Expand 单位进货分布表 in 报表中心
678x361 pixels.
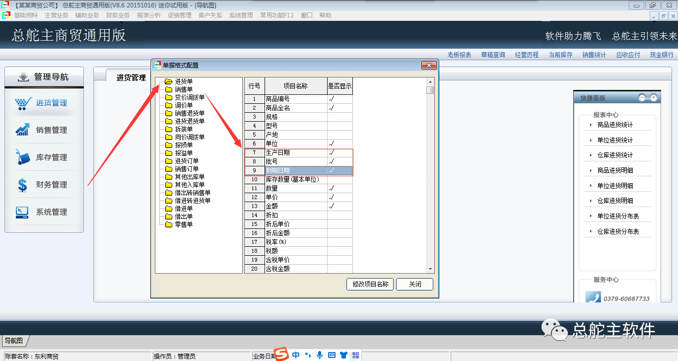coord(591,217)
